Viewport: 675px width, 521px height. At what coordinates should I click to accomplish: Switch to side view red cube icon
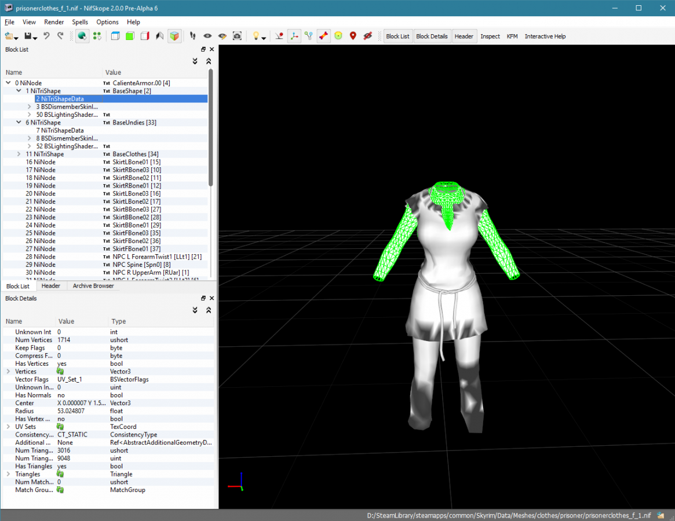tap(145, 36)
